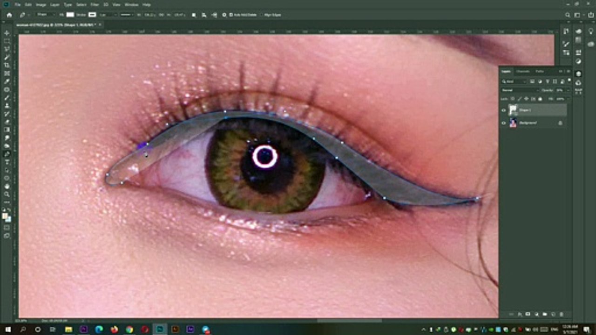Viewport: 596px width, 335px height.
Task: Select the Eraser tool
Action: 7,122
